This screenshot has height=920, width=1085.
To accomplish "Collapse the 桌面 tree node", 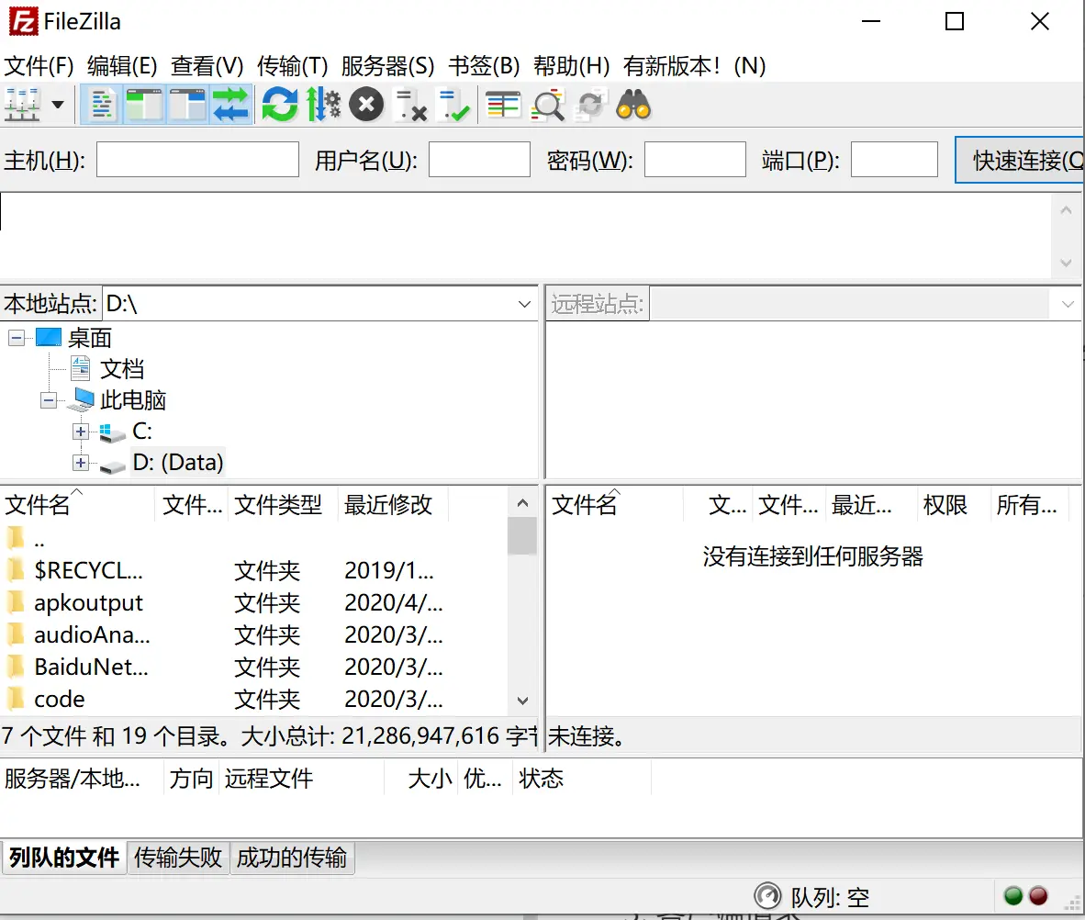I will [17, 338].
